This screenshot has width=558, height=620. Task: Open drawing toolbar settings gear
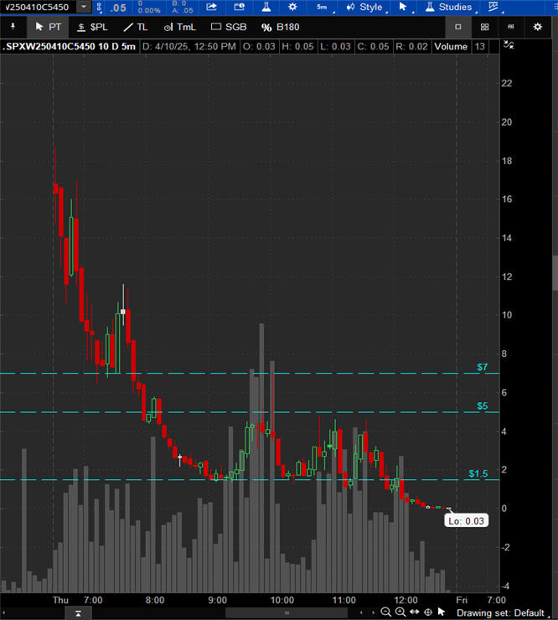[x=537, y=27]
